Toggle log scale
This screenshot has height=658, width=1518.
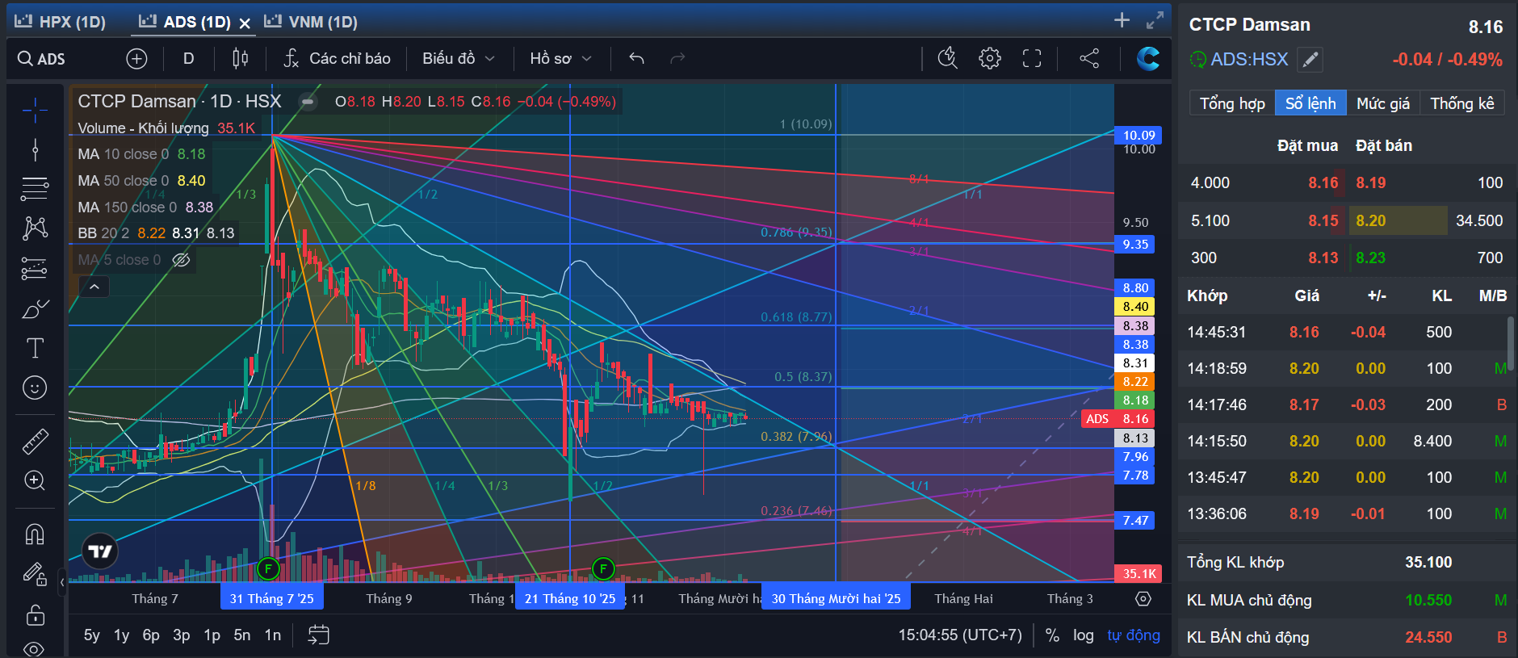tap(1084, 635)
